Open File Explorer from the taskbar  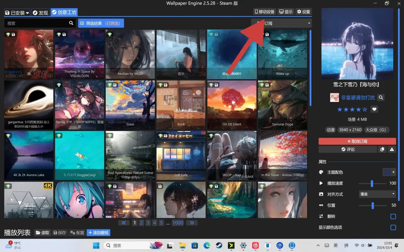(x=182, y=245)
